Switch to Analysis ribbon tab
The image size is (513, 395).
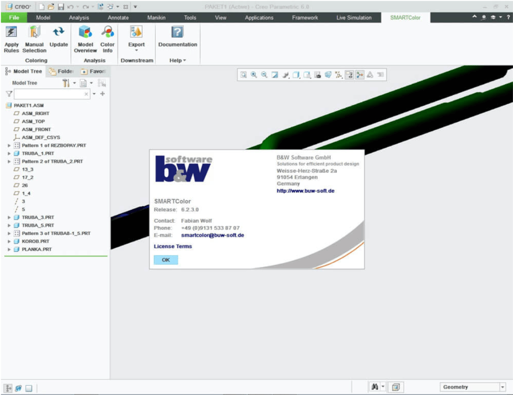(79, 18)
